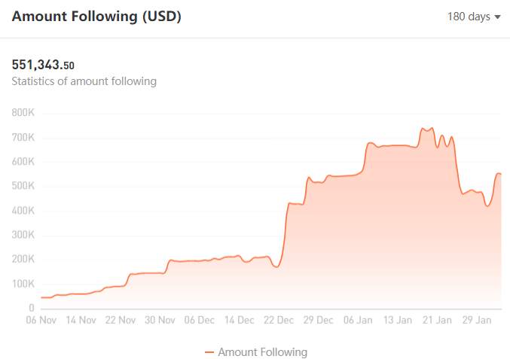Image resolution: width=510 pixels, height=359 pixels.
Task: Click the dropdown arrow beside 180 days
Action: click(497, 17)
